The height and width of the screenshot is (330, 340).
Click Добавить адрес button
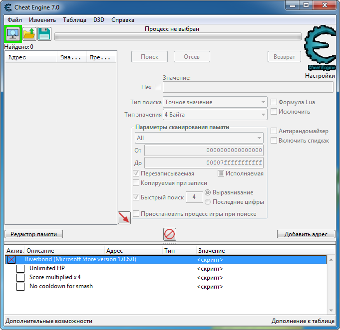(x=306, y=234)
